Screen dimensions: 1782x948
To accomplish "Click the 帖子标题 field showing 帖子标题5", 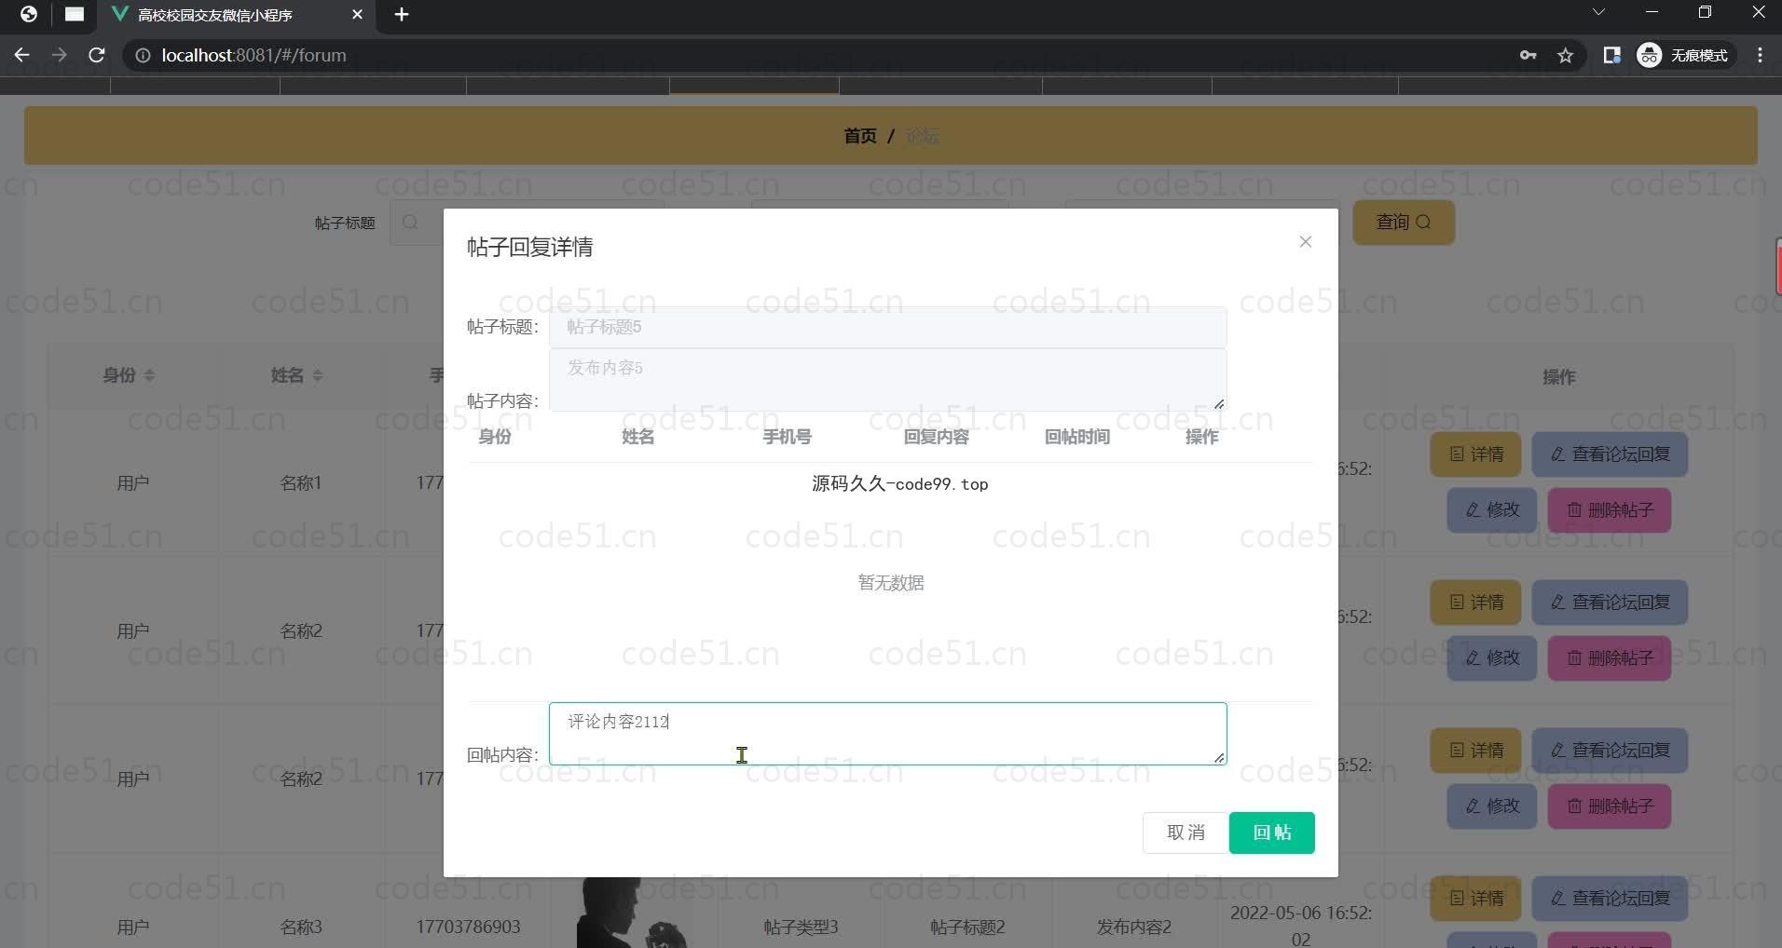I will pos(887,327).
